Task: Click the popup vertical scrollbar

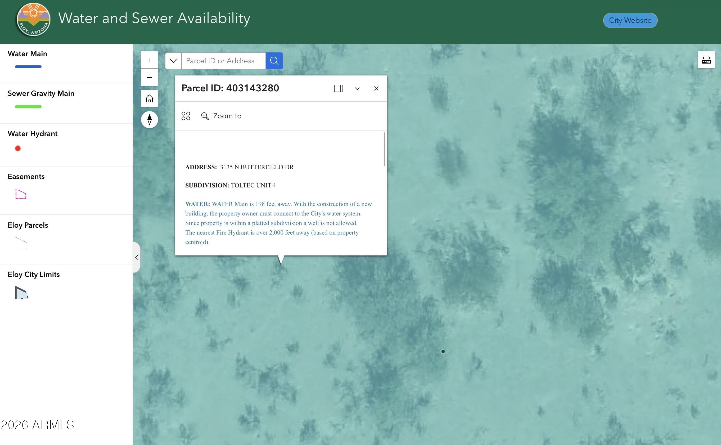Action: pos(384,150)
